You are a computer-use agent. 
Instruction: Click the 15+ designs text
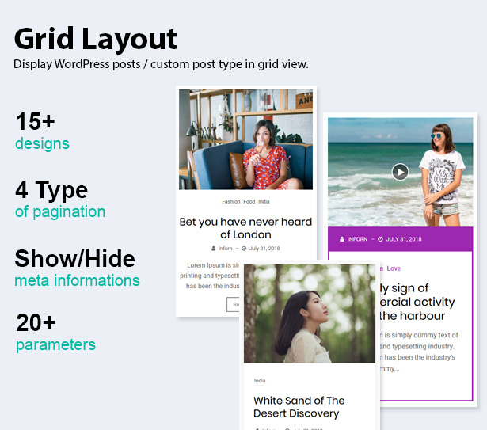pyautogui.click(x=42, y=131)
